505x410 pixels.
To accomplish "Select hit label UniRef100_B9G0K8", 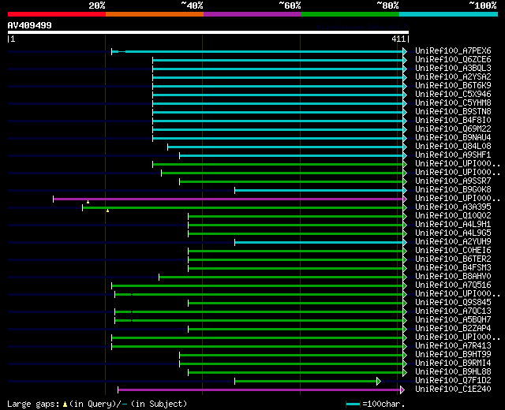I will tap(453, 190).
